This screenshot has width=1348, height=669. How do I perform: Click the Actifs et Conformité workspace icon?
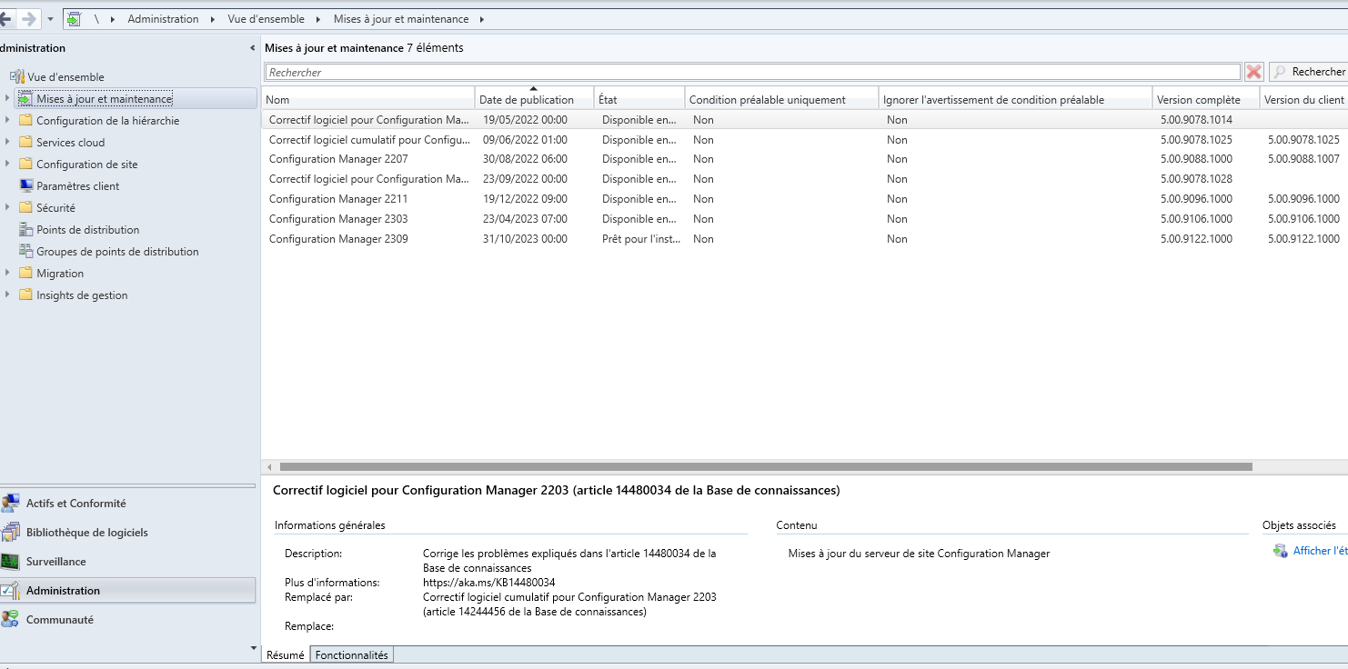pos(10,504)
